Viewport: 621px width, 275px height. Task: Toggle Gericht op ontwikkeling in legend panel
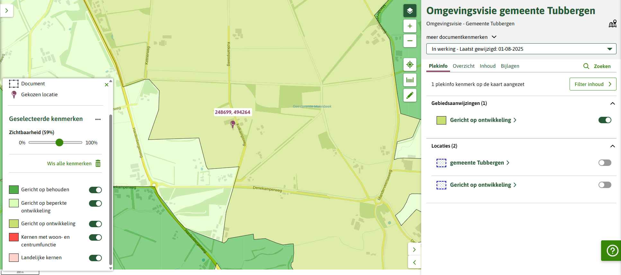coord(95,224)
